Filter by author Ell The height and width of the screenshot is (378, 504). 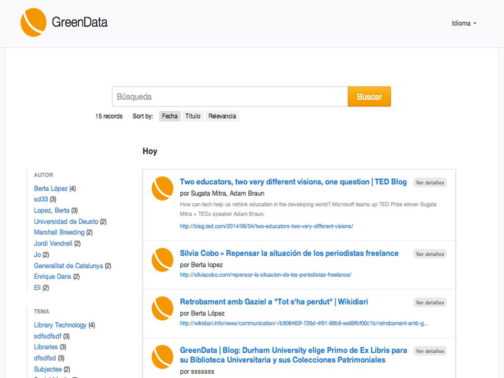[37, 288]
